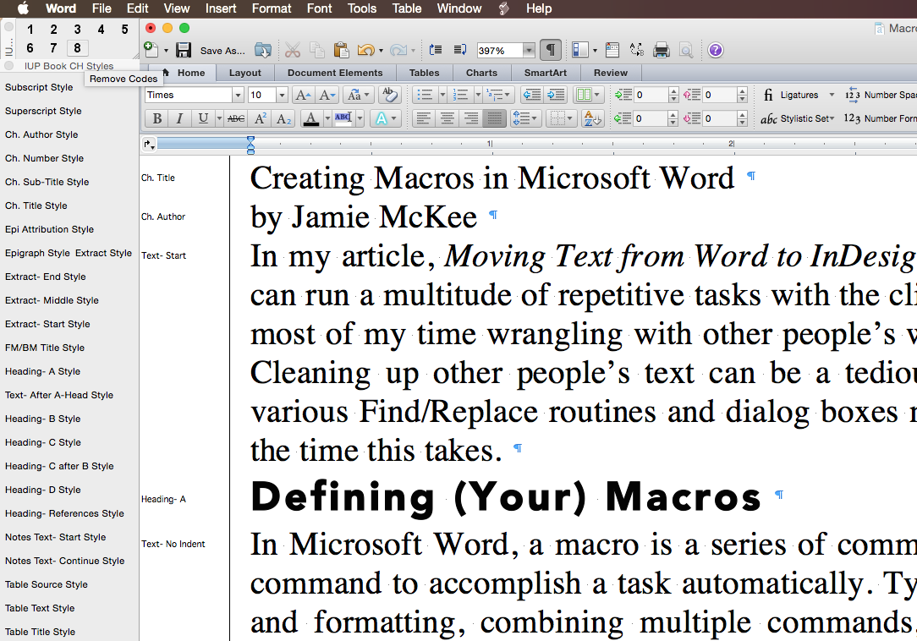Cut the selection with the scissors icon
Viewport: 917px width, 641px height.
coord(293,50)
